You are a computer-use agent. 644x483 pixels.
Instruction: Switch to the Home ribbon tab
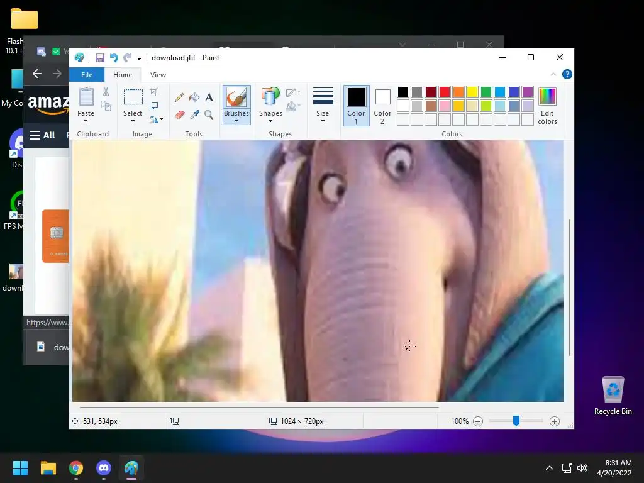coord(123,75)
